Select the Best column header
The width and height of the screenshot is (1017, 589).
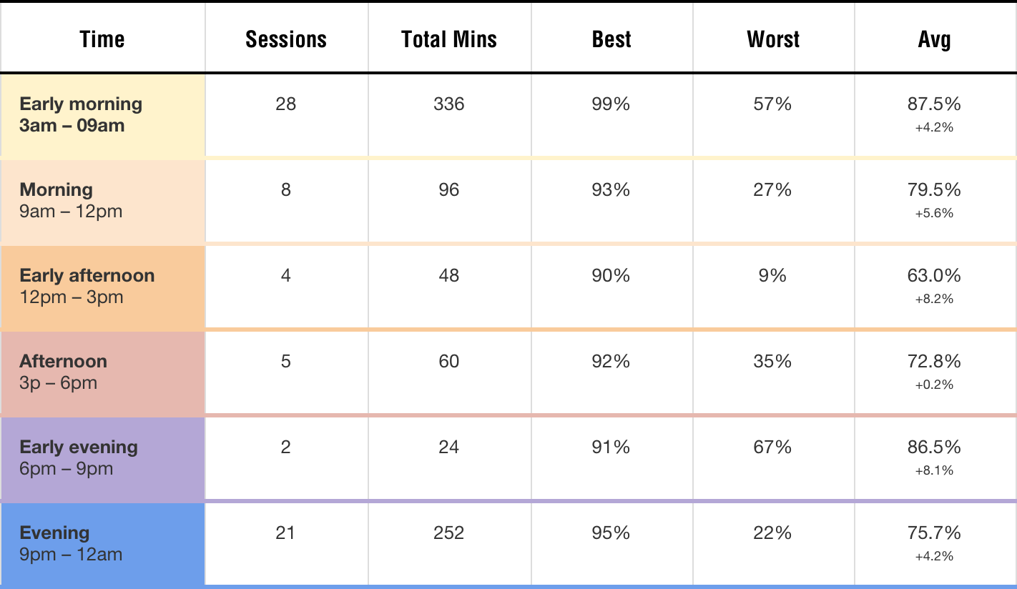pos(611,39)
